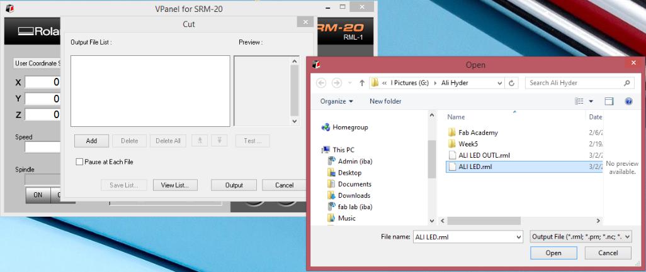Image resolution: width=646 pixels, height=272 pixels.
Task: Go up one folder level
Action: [362, 83]
